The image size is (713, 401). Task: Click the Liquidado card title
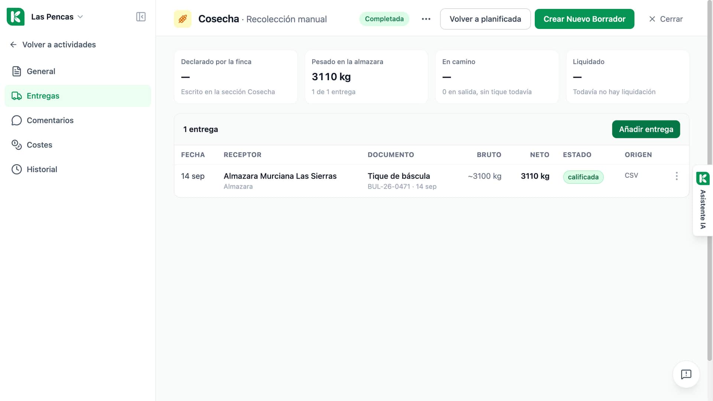(589, 62)
